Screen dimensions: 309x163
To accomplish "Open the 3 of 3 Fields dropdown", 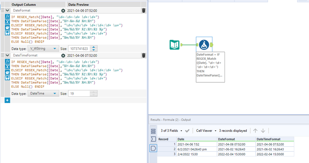I will pyautogui.click(x=172, y=131).
